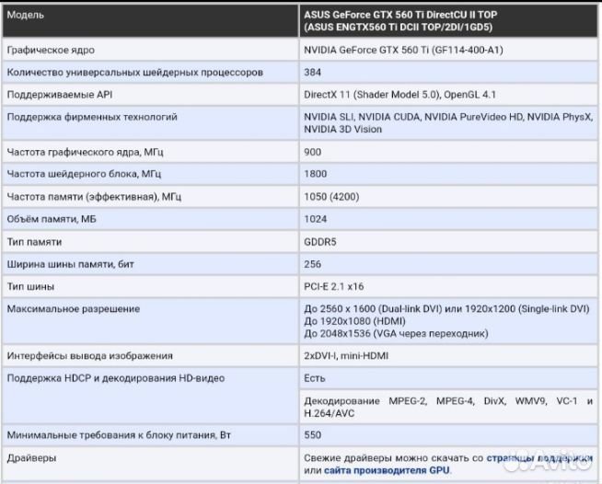Select 'Интерфейсы вывода изображения' label
The height and width of the screenshot is (484, 602).
tap(90, 355)
